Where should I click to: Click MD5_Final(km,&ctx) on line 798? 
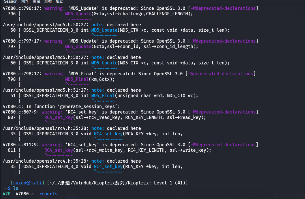(90, 79)
